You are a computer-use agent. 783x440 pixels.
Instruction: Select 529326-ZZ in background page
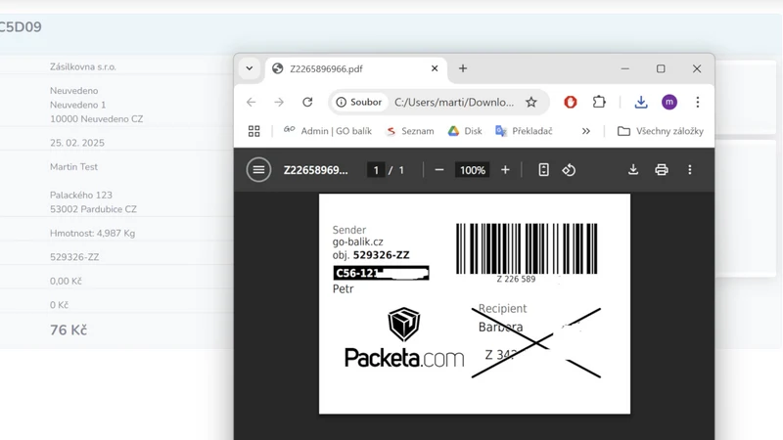click(x=74, y=257)
